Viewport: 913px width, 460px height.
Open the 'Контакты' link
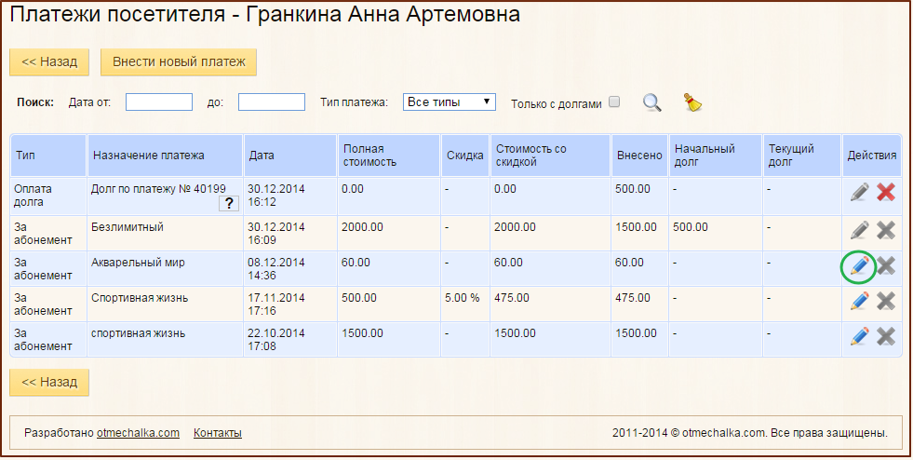pos(218,433)
